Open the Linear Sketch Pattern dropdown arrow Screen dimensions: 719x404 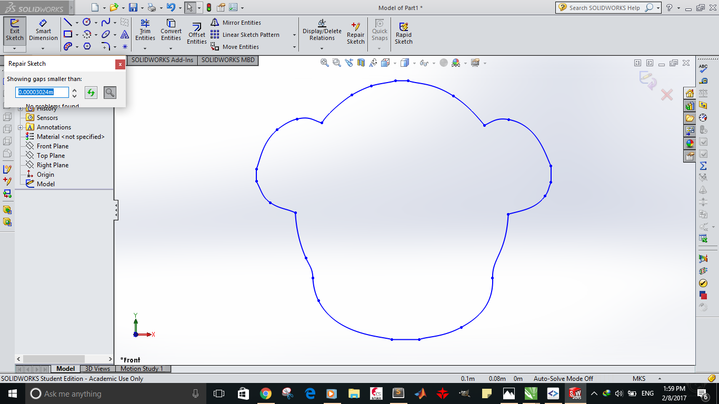(294, 35)
